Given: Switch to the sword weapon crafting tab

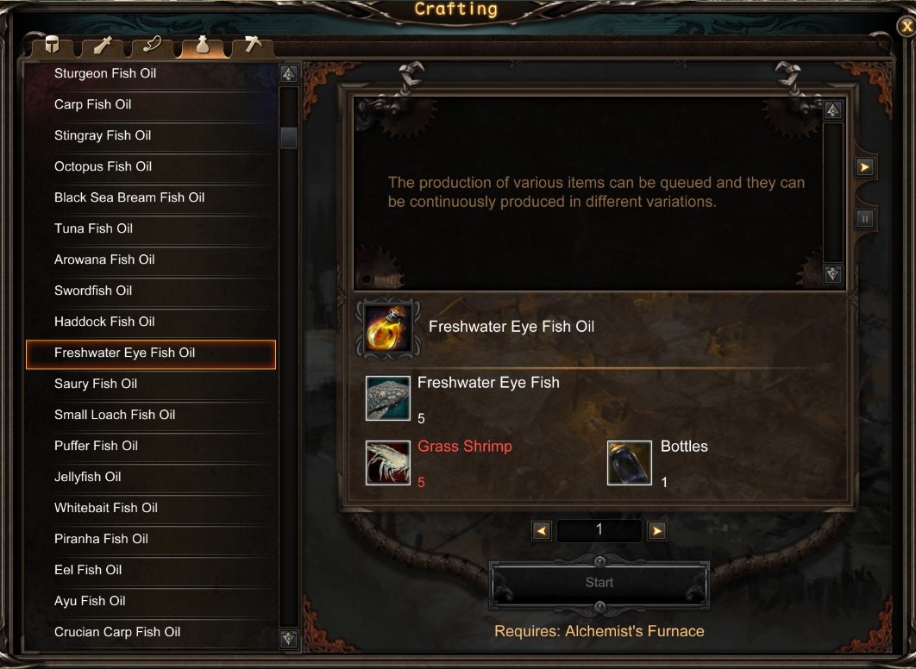Looking at the screenshot, I should tap(103, 45).
